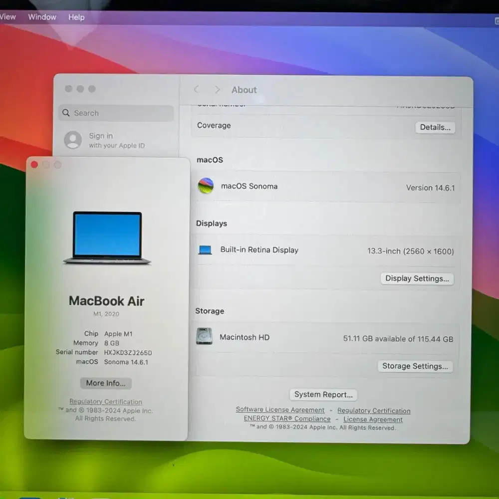Click the Coverage row label
This screenshot has height=499, width=499.
tap(214, 125)
